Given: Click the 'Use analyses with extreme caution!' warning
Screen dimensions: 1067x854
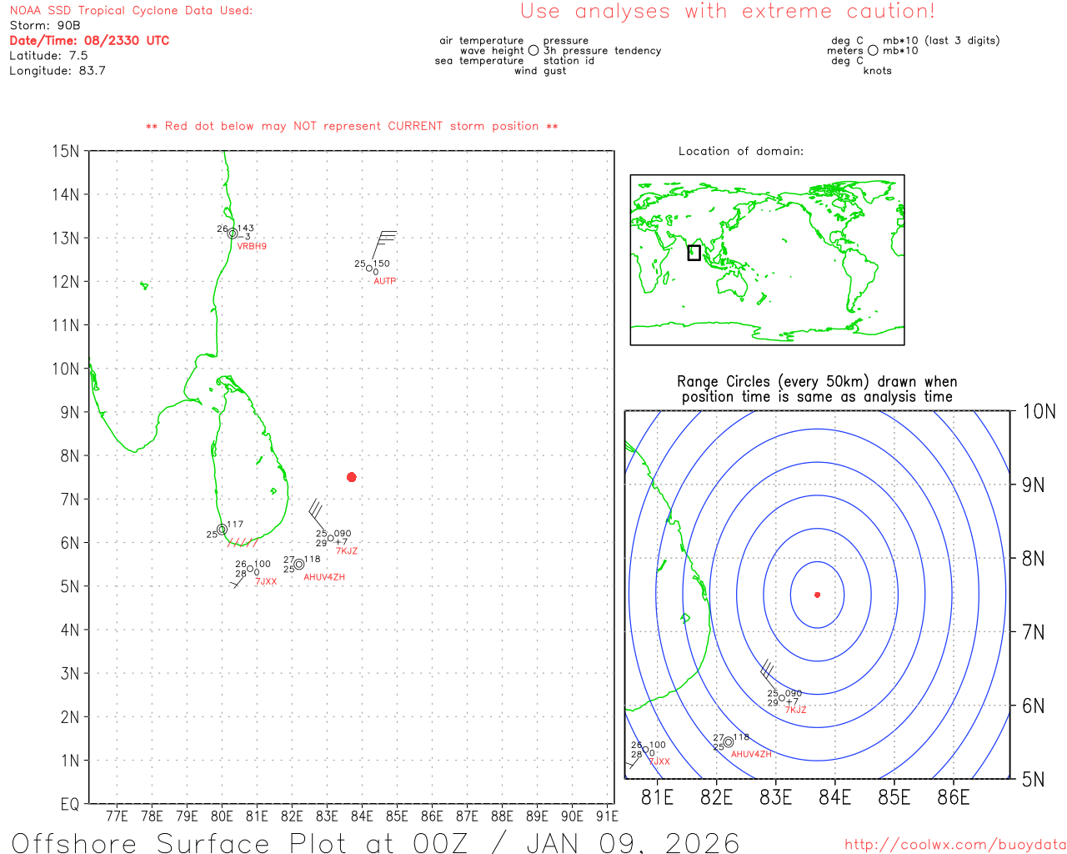Looking at the screenshot, I should tap(727, 12).
